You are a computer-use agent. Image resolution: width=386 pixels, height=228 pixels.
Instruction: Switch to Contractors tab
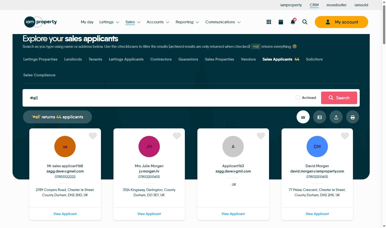161,59
